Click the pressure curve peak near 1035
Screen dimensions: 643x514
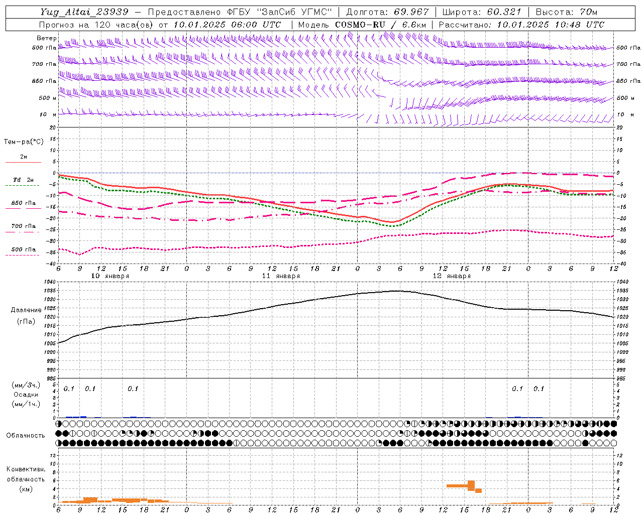click(397, 291)
